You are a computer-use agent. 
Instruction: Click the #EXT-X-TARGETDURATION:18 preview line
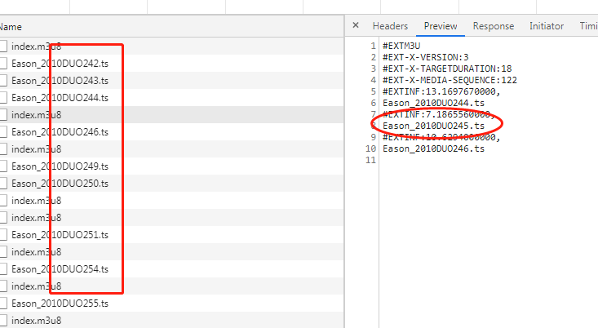[x=447, y=69]
